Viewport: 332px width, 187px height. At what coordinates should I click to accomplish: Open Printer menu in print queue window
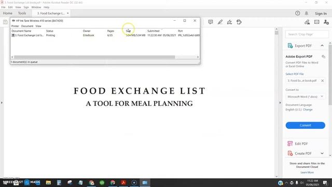pos(15,26)
